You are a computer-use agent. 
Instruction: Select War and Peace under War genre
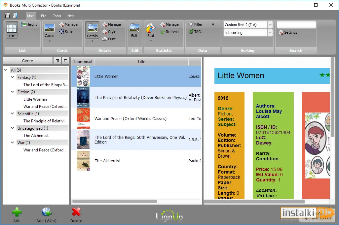45,150
